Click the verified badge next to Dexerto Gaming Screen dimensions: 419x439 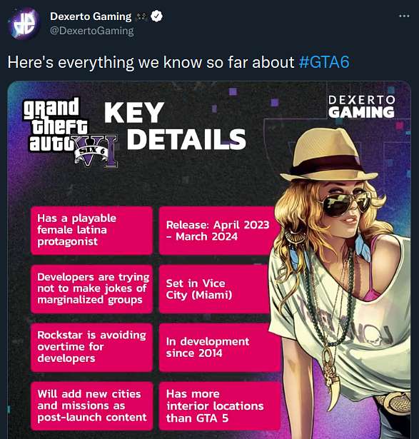point(156,16)
